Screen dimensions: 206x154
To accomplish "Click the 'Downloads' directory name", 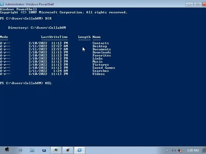I will [x=102, y=52].
